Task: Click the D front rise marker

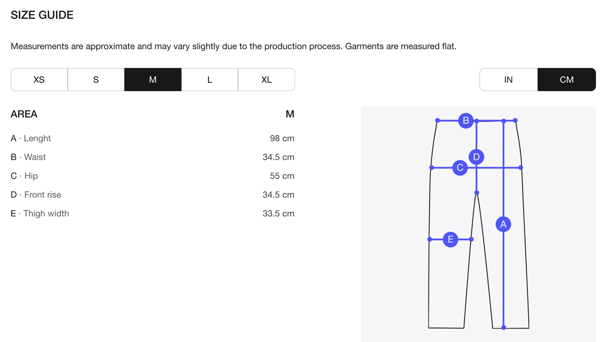Action: click(476, 157)
